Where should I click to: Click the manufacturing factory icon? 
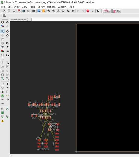tap(29, 11)
